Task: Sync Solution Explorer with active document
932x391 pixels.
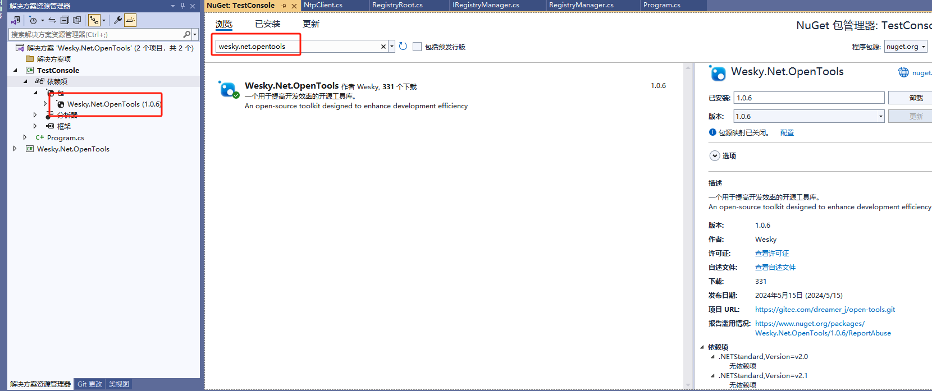Action: pos(52,20)
